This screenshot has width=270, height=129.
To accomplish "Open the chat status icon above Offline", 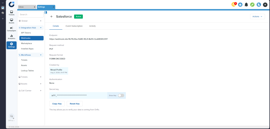I will [12, 116].
